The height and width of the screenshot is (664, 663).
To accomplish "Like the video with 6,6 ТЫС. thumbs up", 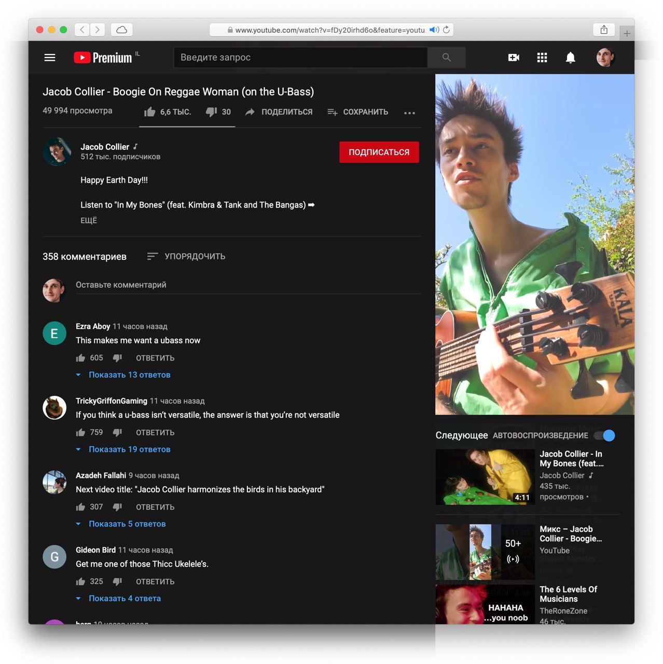I will point(168,112).
